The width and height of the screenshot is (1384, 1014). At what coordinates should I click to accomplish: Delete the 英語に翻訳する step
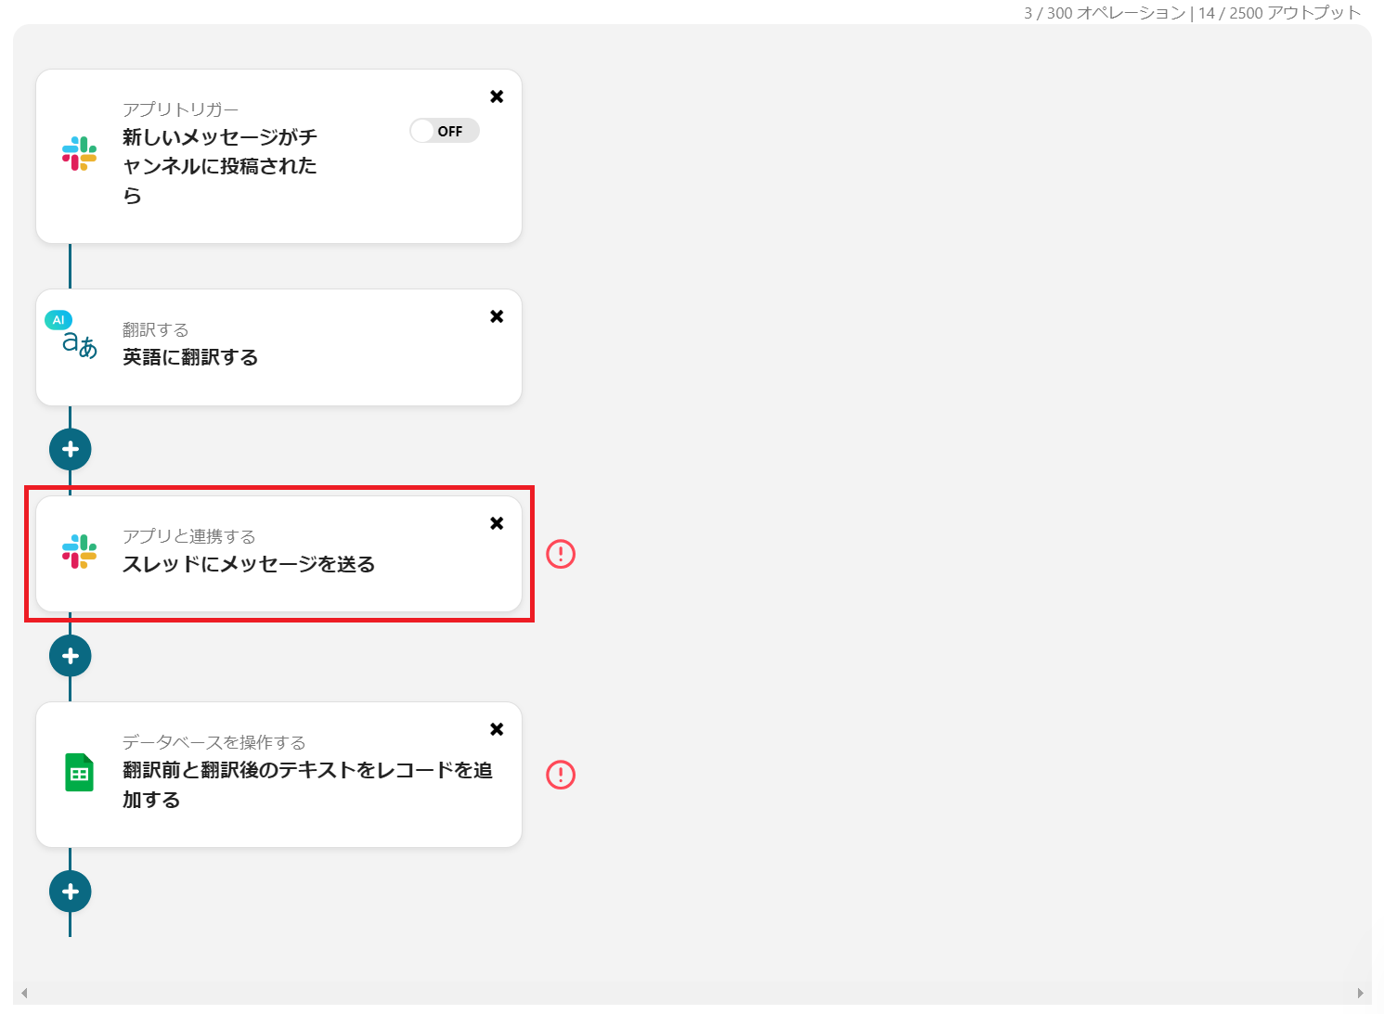[497, 316]
